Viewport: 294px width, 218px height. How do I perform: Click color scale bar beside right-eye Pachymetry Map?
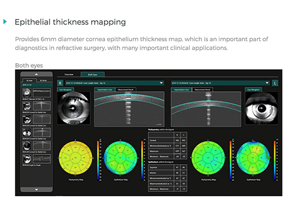coord(98,160)
